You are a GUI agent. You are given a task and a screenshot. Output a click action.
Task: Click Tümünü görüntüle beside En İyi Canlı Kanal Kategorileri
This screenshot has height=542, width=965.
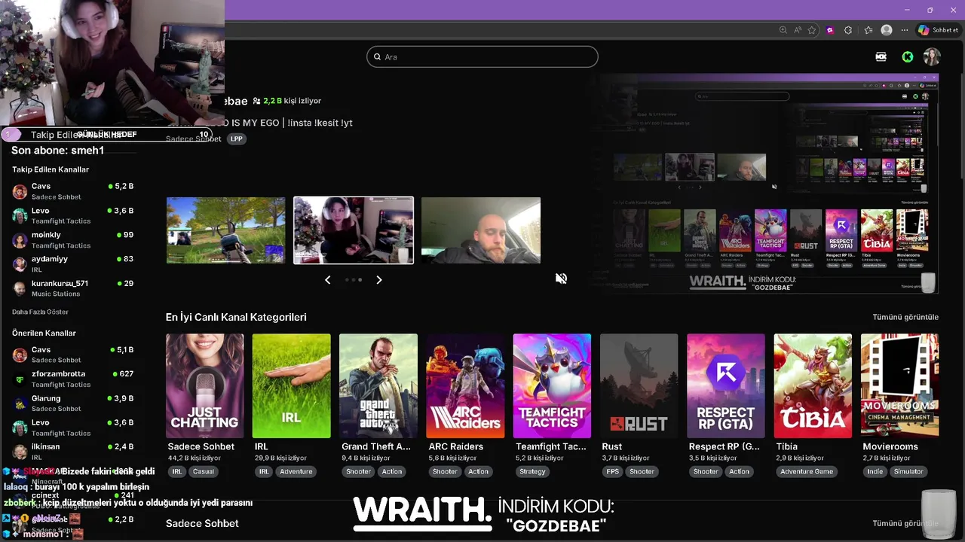905,317
